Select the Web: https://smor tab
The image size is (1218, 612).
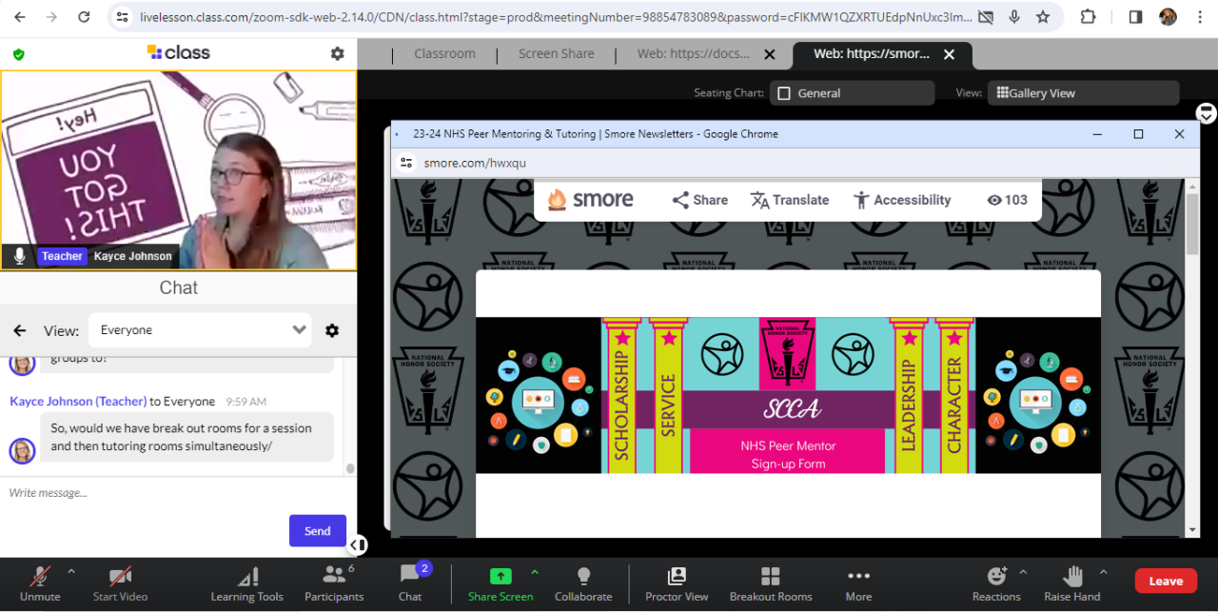pos(872,54)
